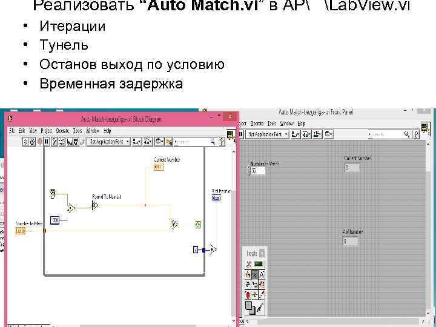Select Set/Clear Breakpoint tool

click(248, 295)
